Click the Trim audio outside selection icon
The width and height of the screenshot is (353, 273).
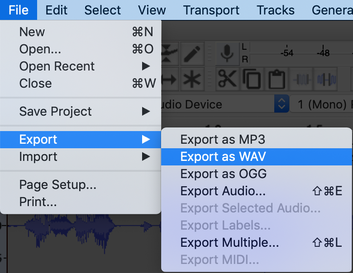(x=301, y=80)
